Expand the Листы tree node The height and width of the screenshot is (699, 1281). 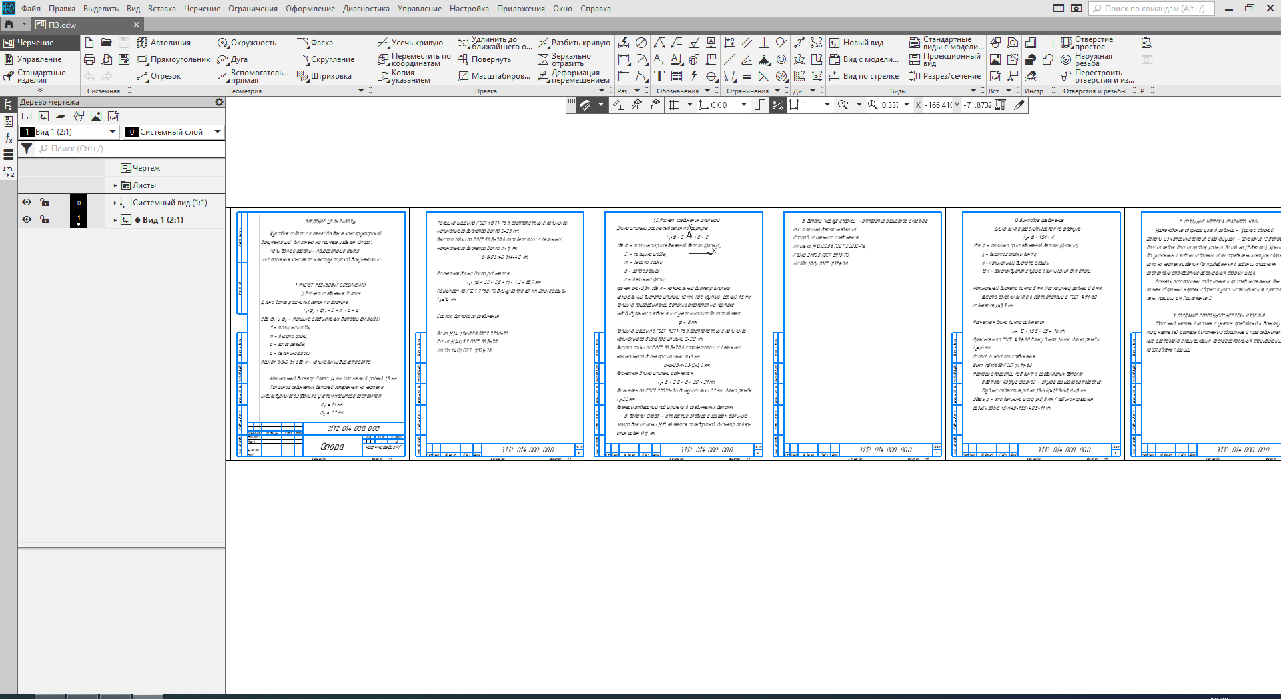pyautogui.click(x=115, y=185)
